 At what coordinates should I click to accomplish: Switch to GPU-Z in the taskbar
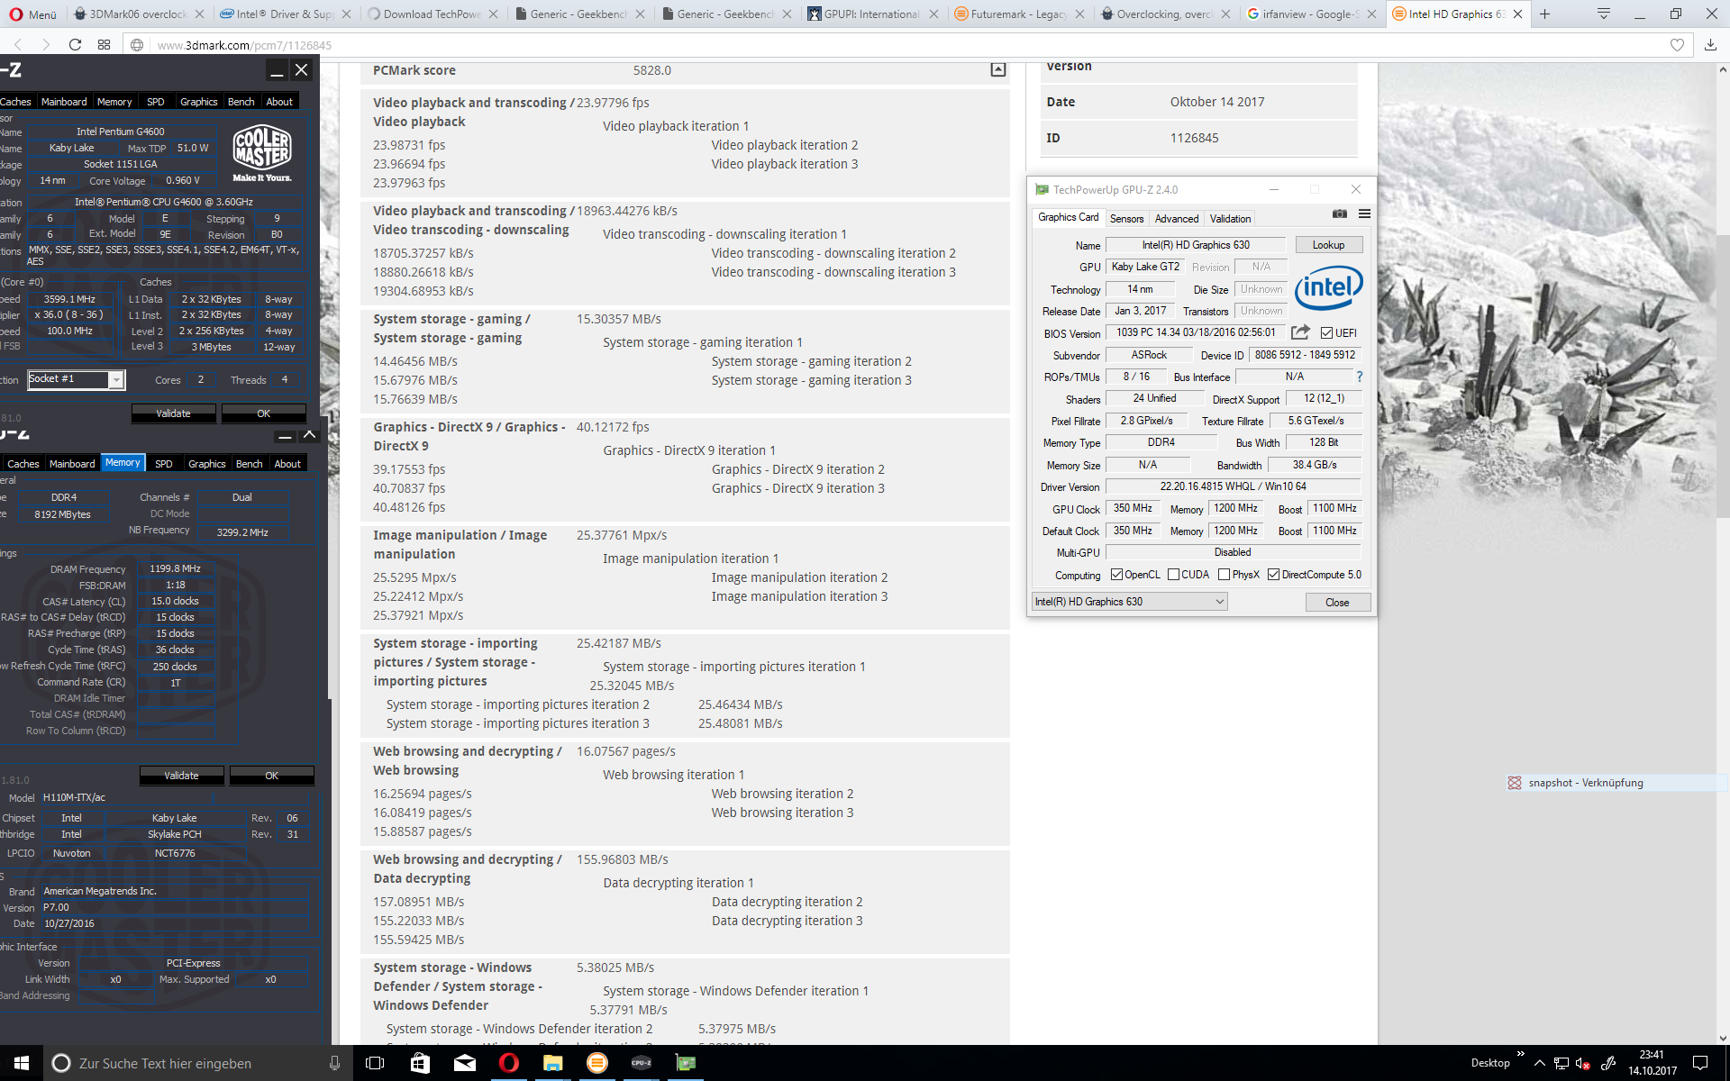686,1063
